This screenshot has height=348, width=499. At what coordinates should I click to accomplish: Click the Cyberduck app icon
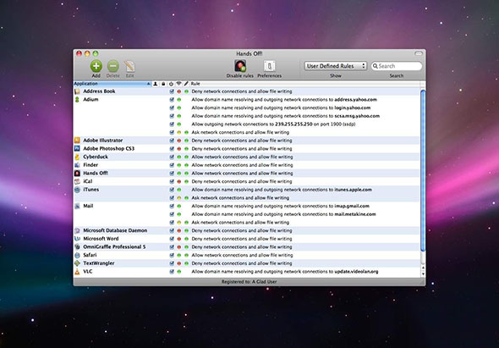[x=77, y=157]
